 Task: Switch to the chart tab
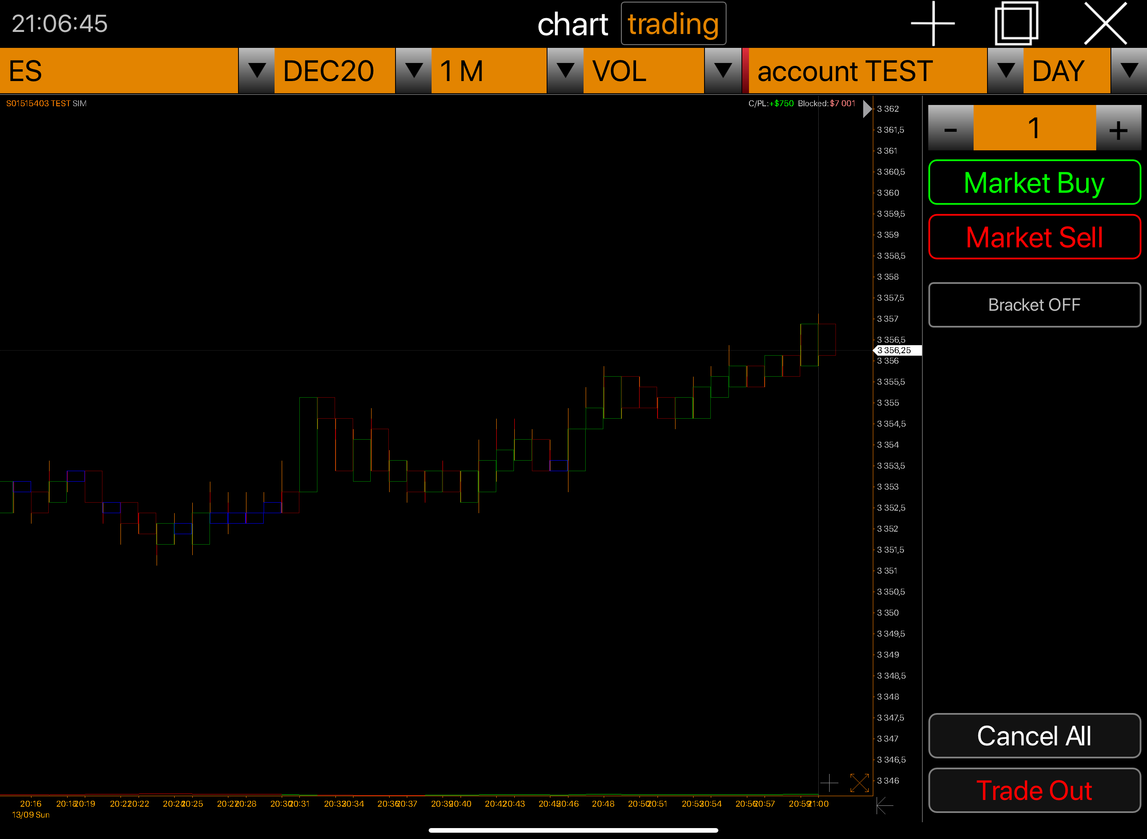coord(572,24)
